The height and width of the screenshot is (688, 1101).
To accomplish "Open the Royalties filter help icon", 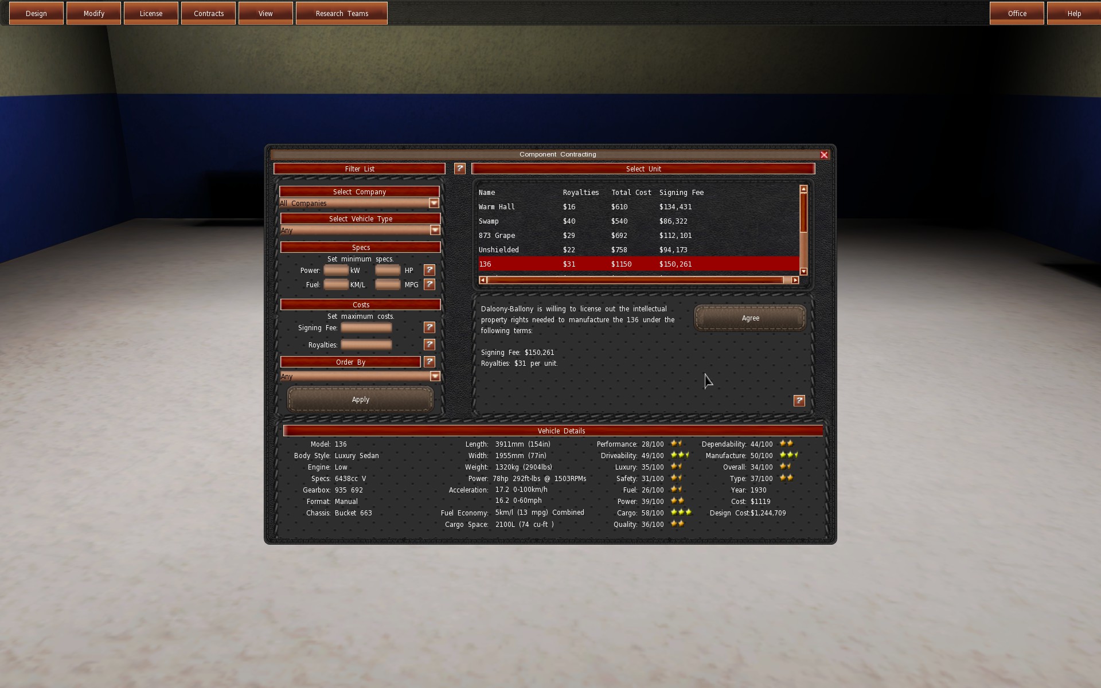I will click(429, 345).
